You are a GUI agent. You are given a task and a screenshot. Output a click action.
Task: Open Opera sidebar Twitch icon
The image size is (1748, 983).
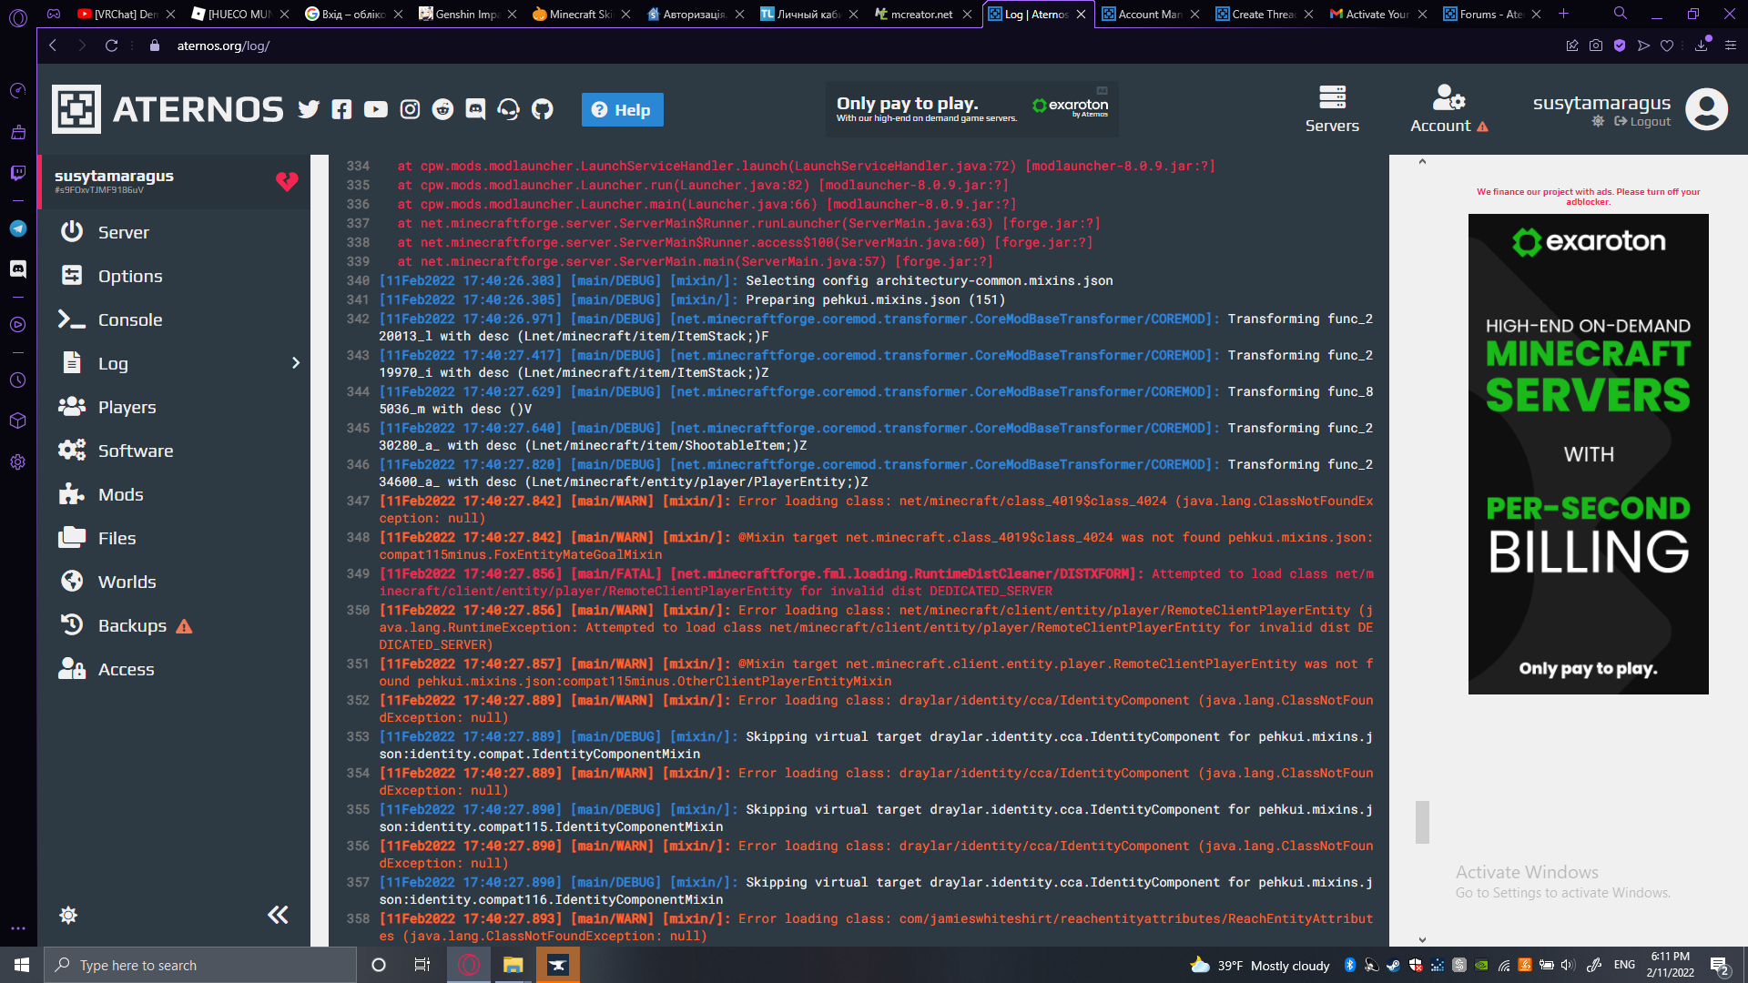pos(17,173)
